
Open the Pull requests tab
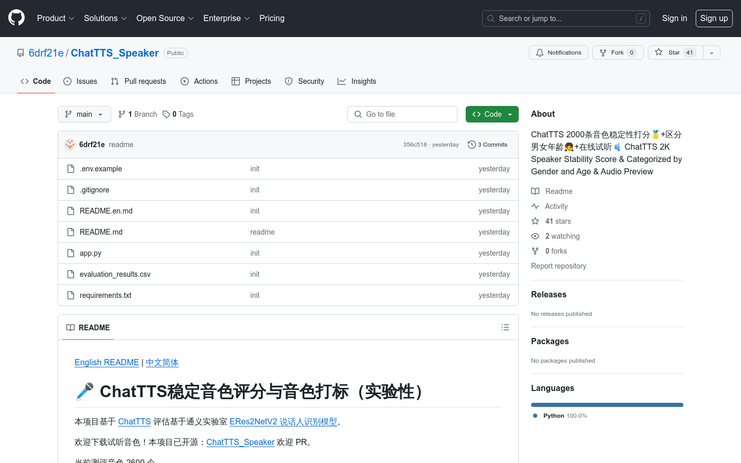[139, 81]
